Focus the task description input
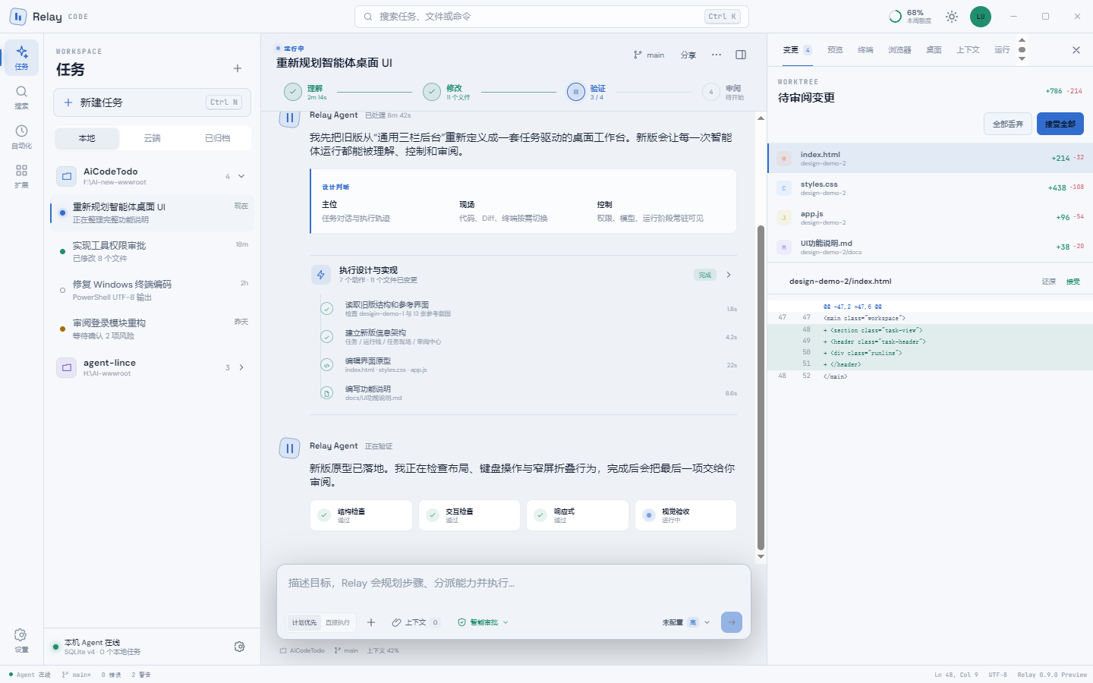This screenshot has height=683, width=1093. [514, 583]
